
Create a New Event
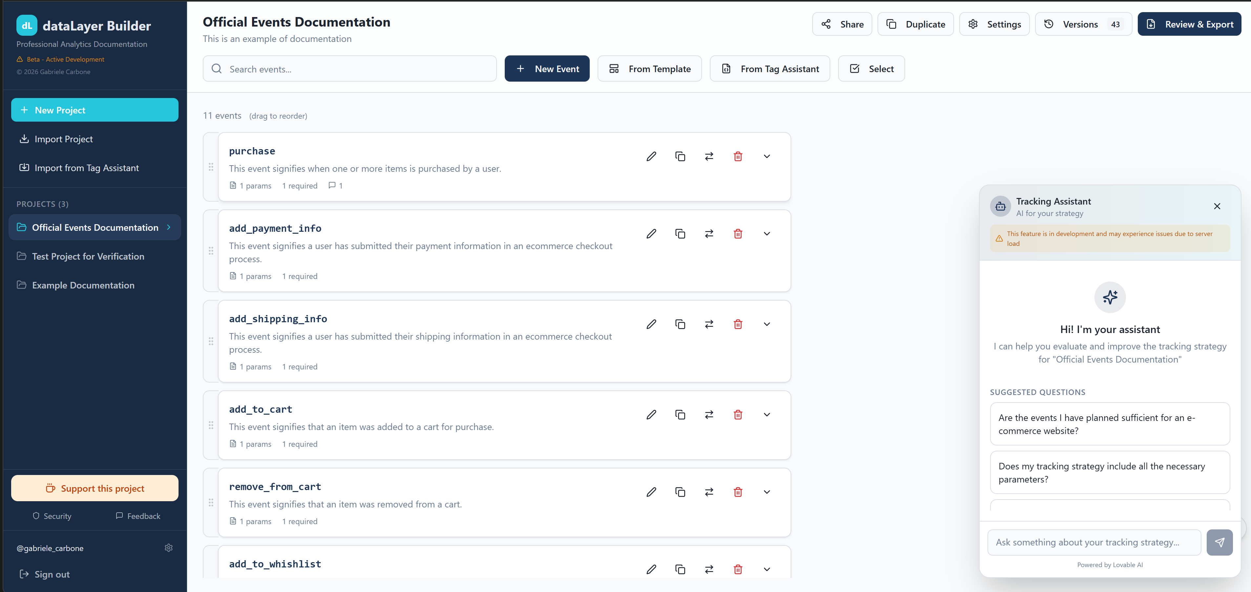tap(547, 69)
